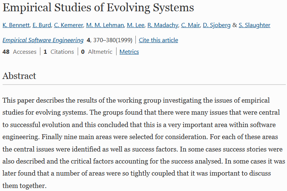Image resolution: width=287 pixels, height=191 pixels.
Task: Open author K. Bennett's link
Action: [x=15, y=25]
